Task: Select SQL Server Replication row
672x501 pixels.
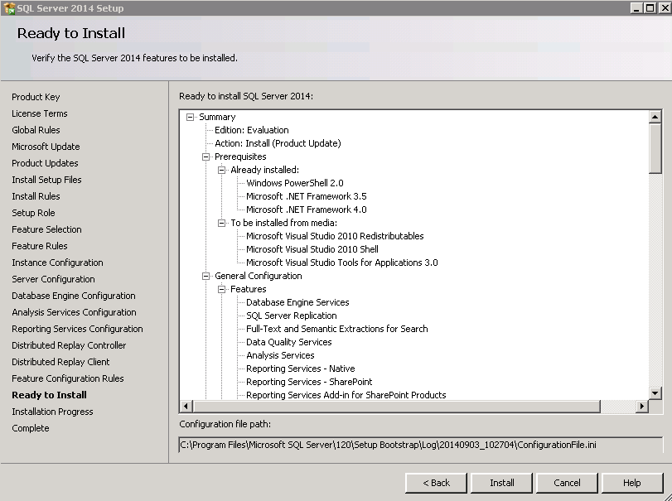Action: 292,316
